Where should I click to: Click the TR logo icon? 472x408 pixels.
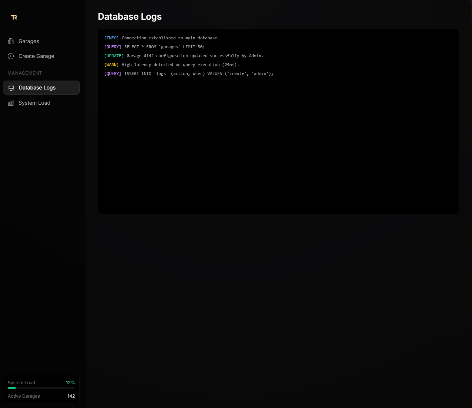pos(14,17)
